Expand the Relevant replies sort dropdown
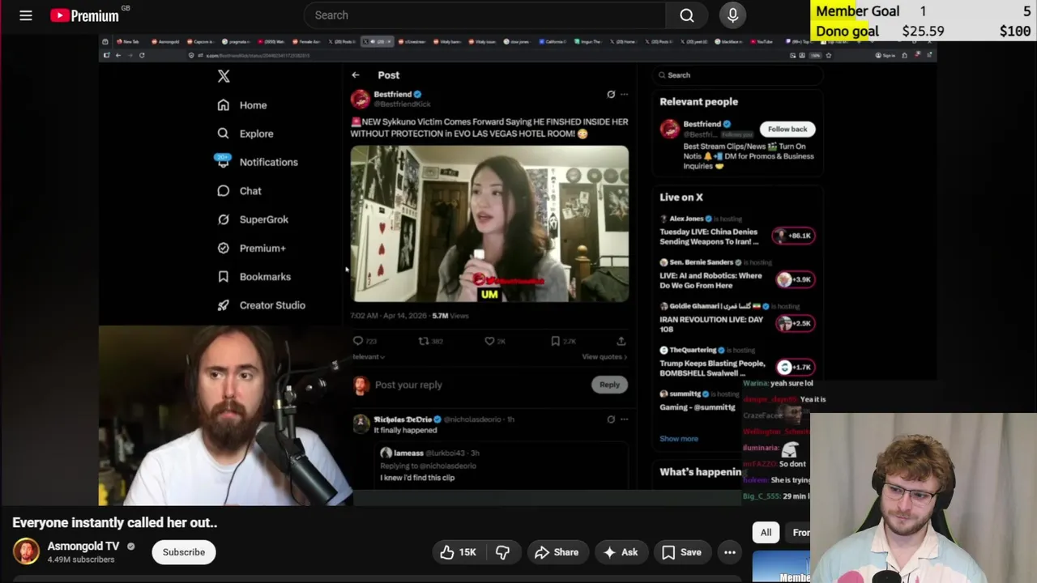This screenshot has height=583, width=1037. 369,356
